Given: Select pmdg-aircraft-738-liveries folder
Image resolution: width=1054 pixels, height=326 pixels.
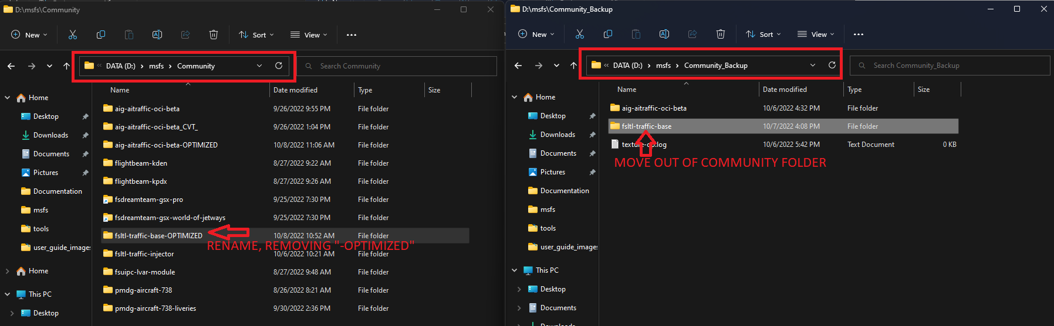Looking at the screenshot, I should [x=285, y=308].
